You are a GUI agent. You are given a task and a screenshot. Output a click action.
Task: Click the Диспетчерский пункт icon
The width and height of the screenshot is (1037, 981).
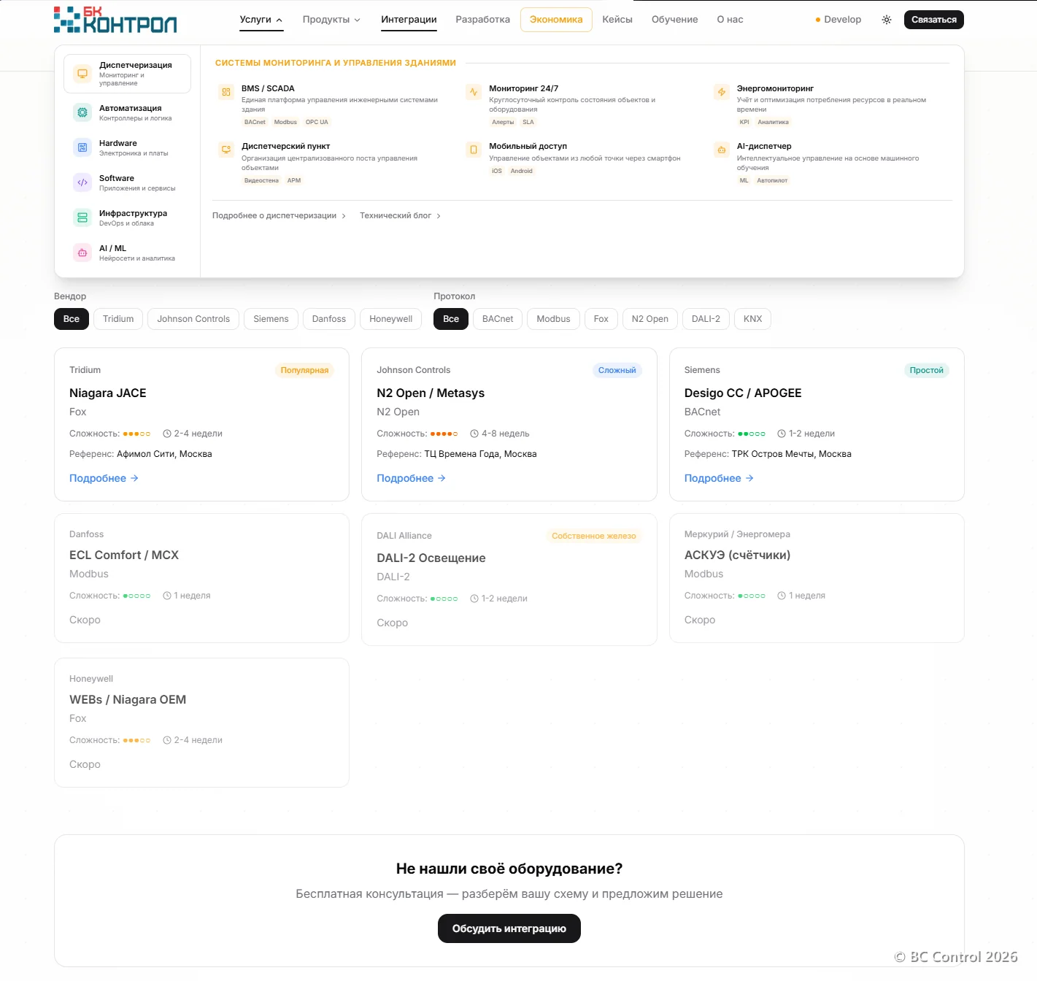(x=226, y=150)
